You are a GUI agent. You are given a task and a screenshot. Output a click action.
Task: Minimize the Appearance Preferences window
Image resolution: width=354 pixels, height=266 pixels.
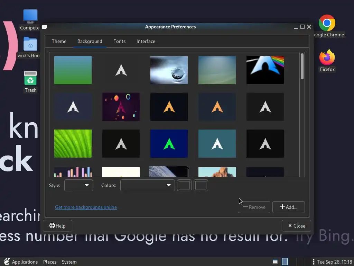point(296,27)
